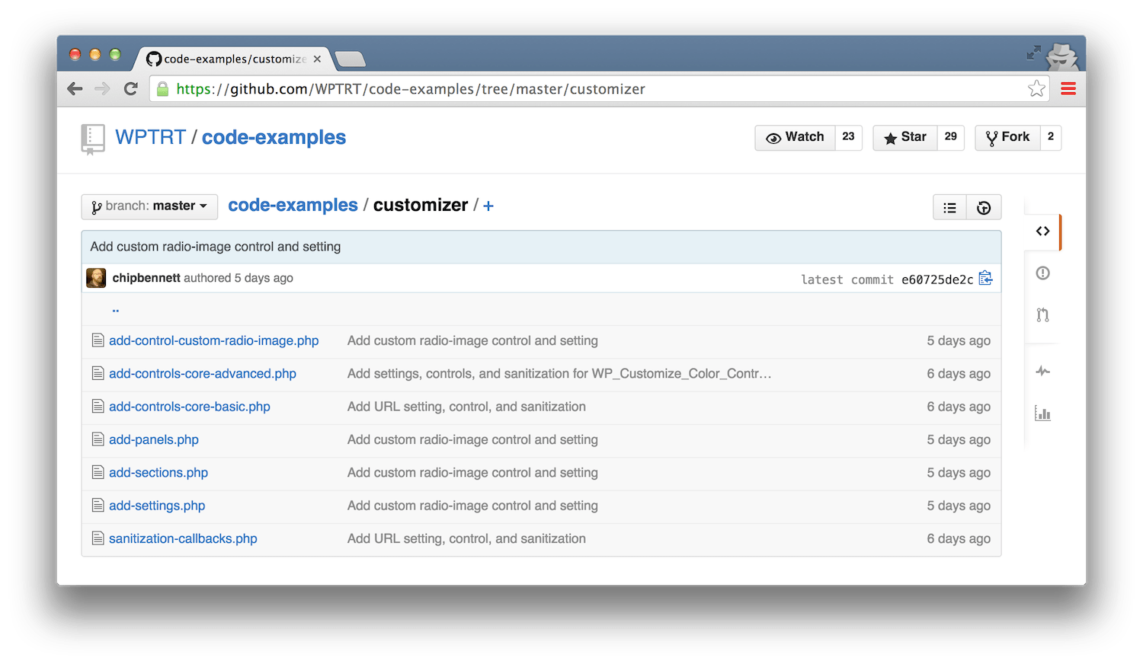Open the watchers count 23
This screenshot has height=664, width=1143.
tap(848, 137)
